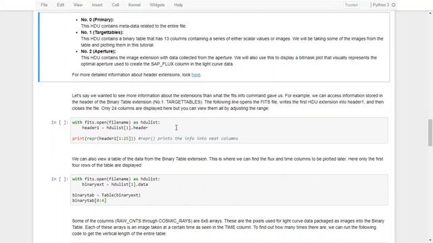Click the In [ ] prompt of header cell
Screen dimensions: 433x243
pyautogui.click(x=60, y=122)
